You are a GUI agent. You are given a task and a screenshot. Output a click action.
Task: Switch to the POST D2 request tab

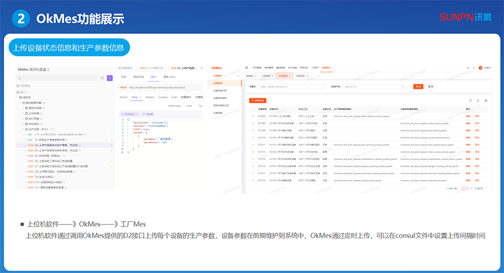point(184,68)
